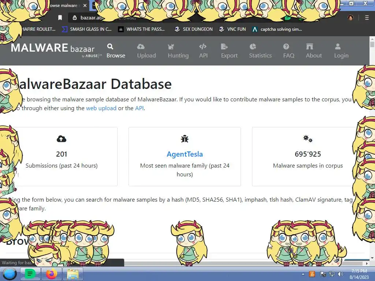The image size is (375, 281).
Task: Open the green notes taskbar app
Action: tap(30, 274)
